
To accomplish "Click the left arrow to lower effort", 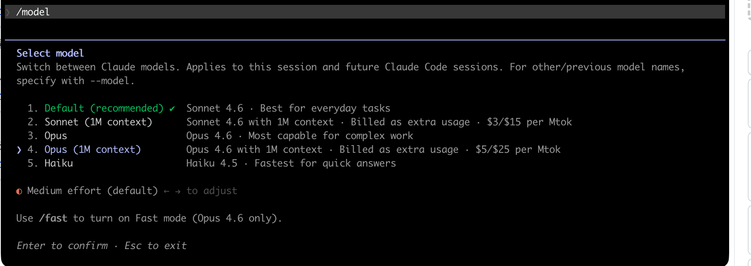I will (166, 191).
